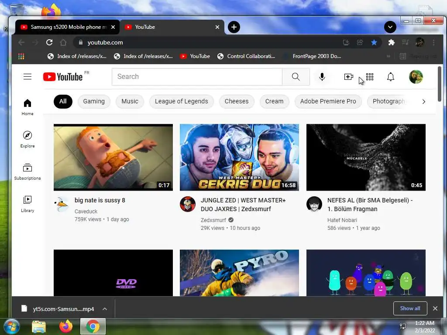Close the Samsung s5200 tab
The image size is (447, 335).
coord(113,27)
